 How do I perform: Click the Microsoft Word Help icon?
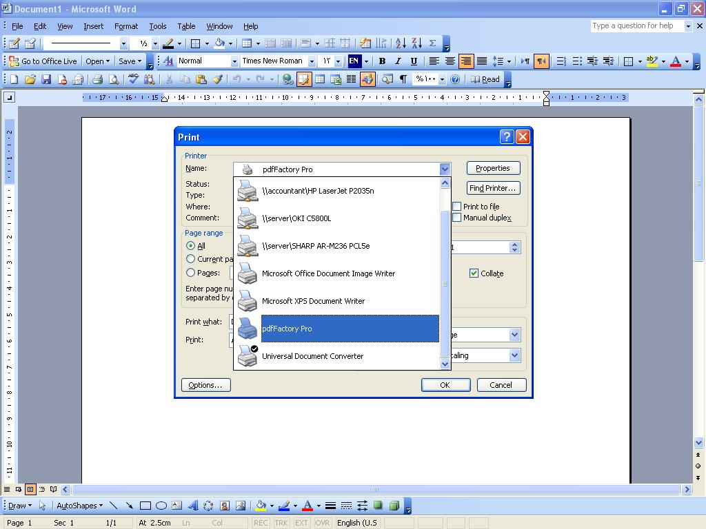[x=455, y=80]
